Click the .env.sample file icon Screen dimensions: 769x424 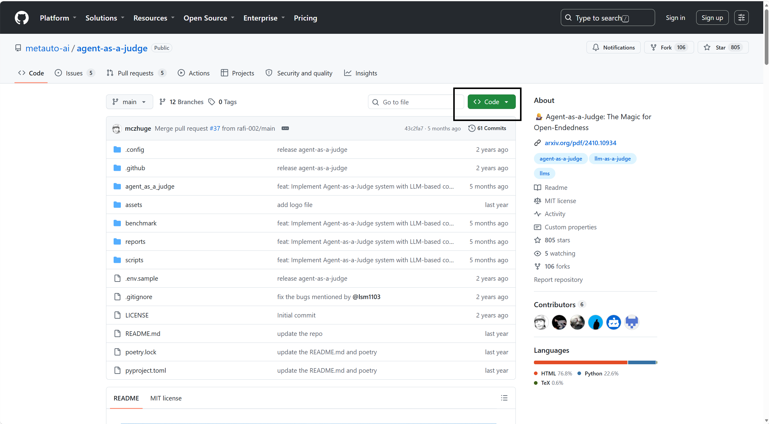117,279
